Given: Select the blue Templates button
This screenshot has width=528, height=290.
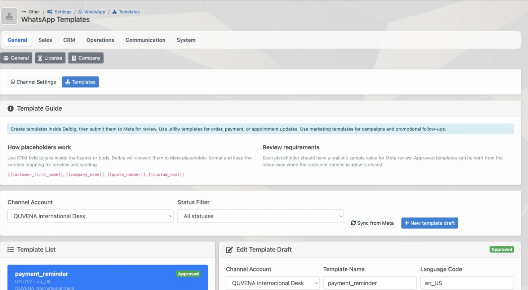Looking at the screenshot, I should [x=80, y=82].
